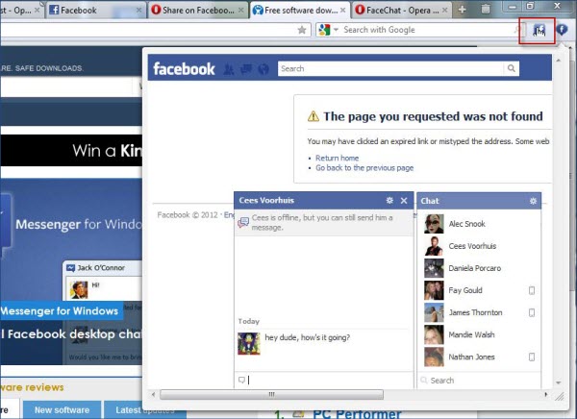Switch to the FaceChat - Opera tab
Screen dimensions: 577x419
click(396, 10)
